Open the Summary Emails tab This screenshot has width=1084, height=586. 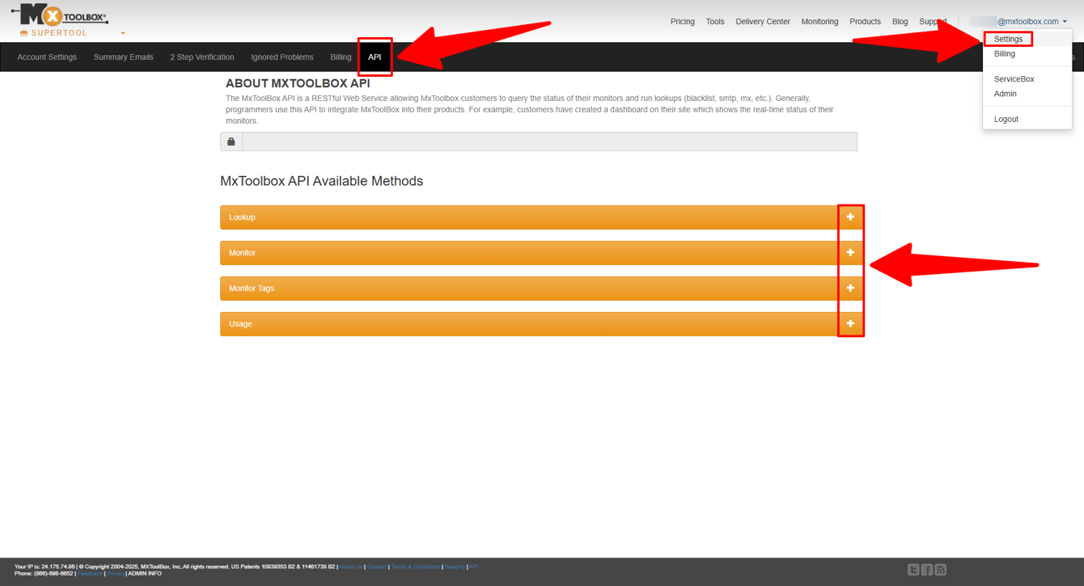click(123, 57)
